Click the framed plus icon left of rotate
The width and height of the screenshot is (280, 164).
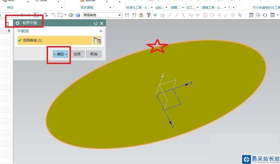(x=36, y=15)
